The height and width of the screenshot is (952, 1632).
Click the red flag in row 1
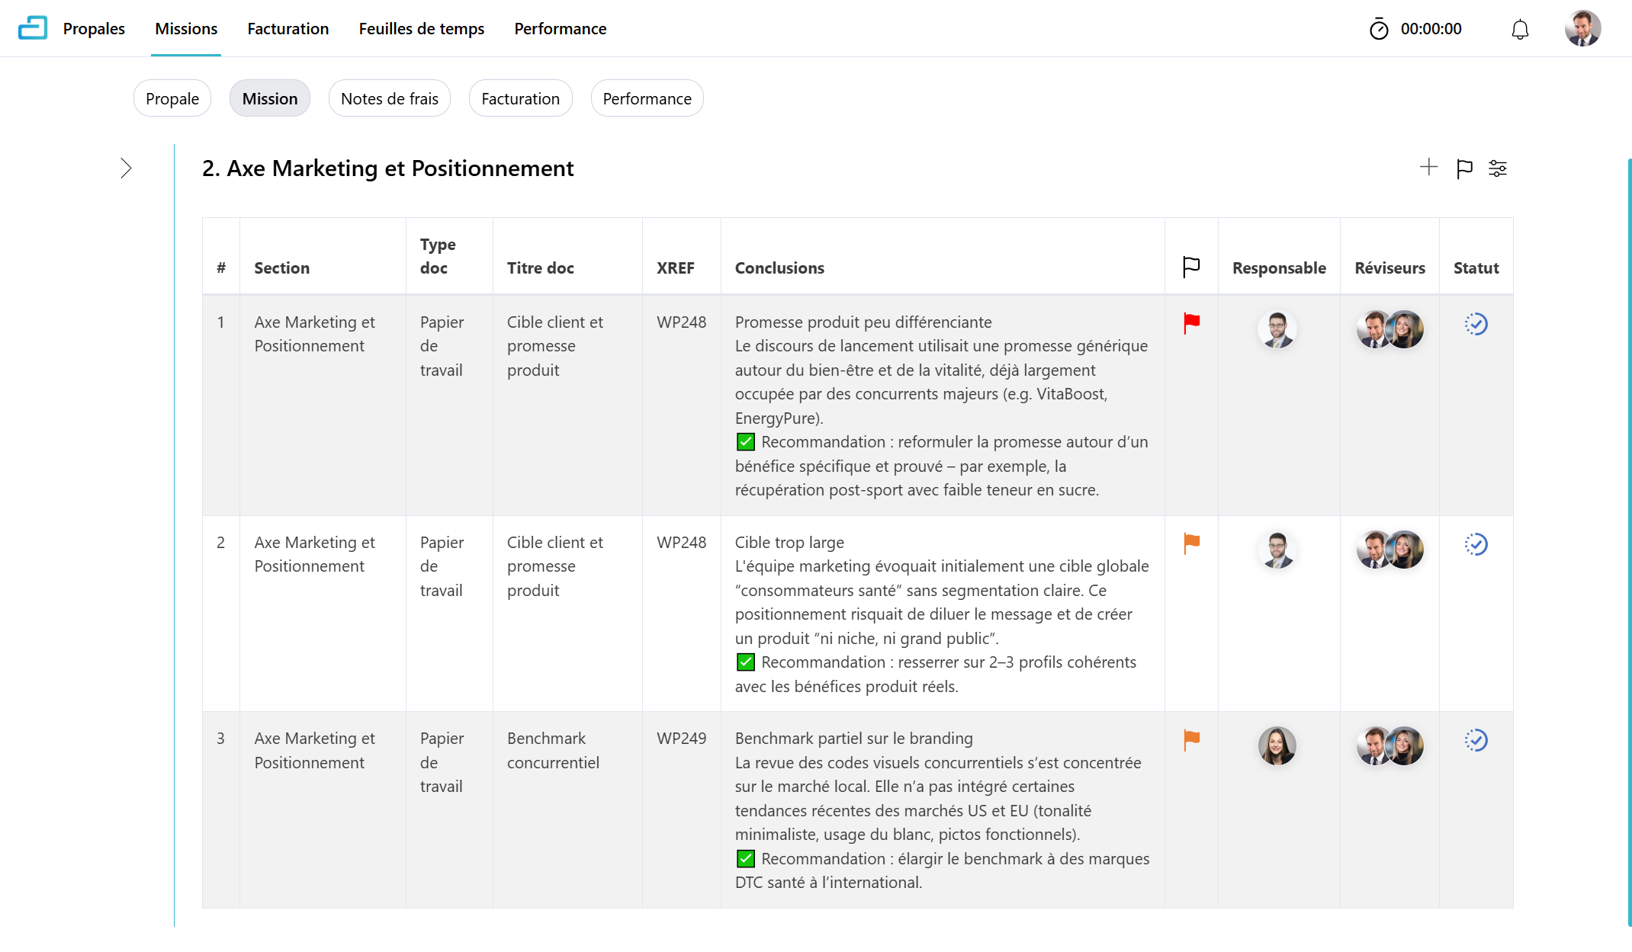point(1191,323)
